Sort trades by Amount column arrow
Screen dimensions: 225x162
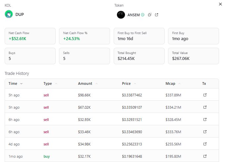(96, 84)
